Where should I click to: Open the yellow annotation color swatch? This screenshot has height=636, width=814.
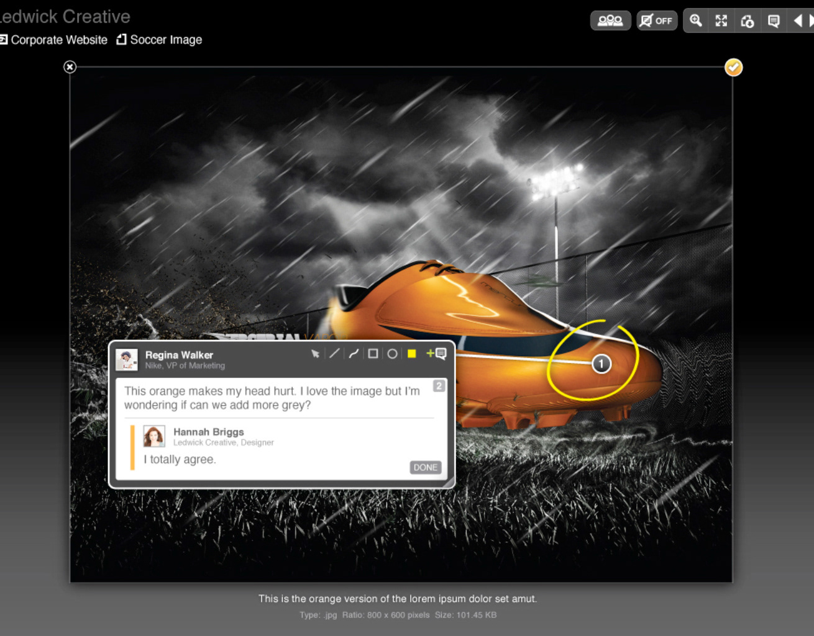[x=411, y=354]
